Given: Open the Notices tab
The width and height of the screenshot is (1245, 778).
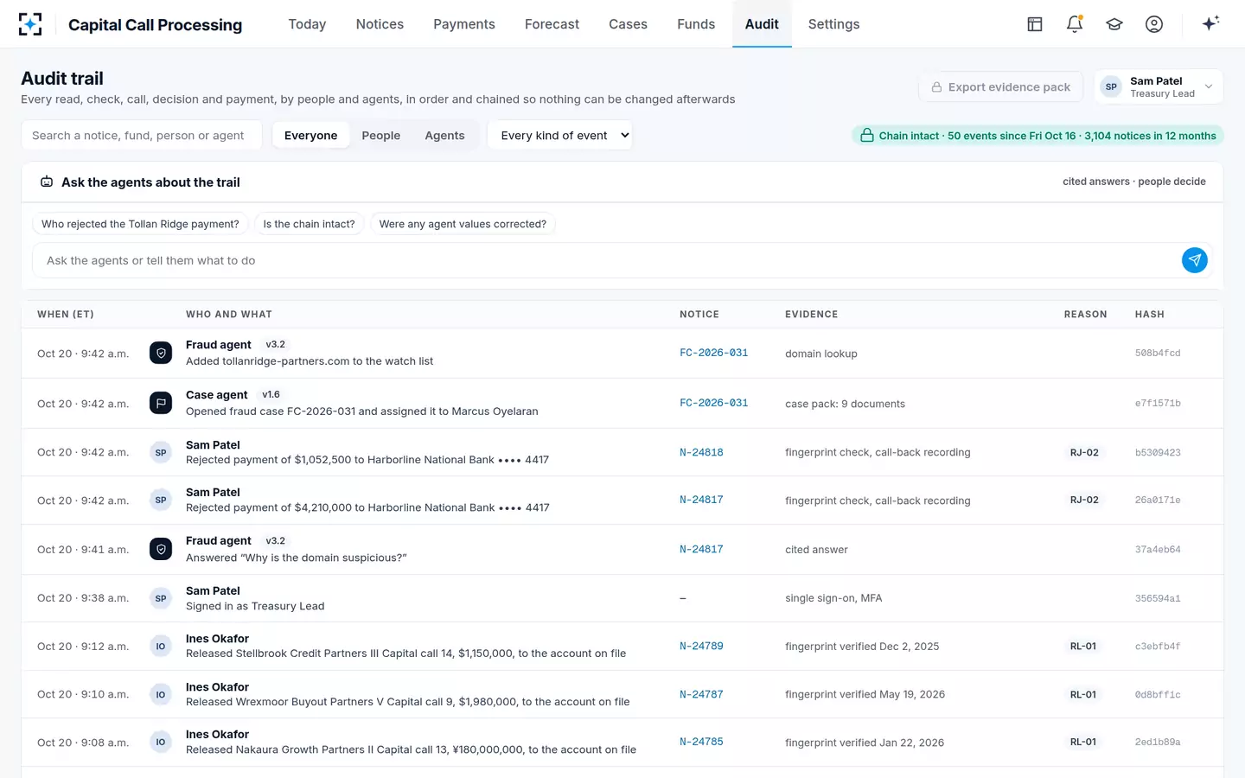Looking at the screenshot, I should tap(380, 24).
